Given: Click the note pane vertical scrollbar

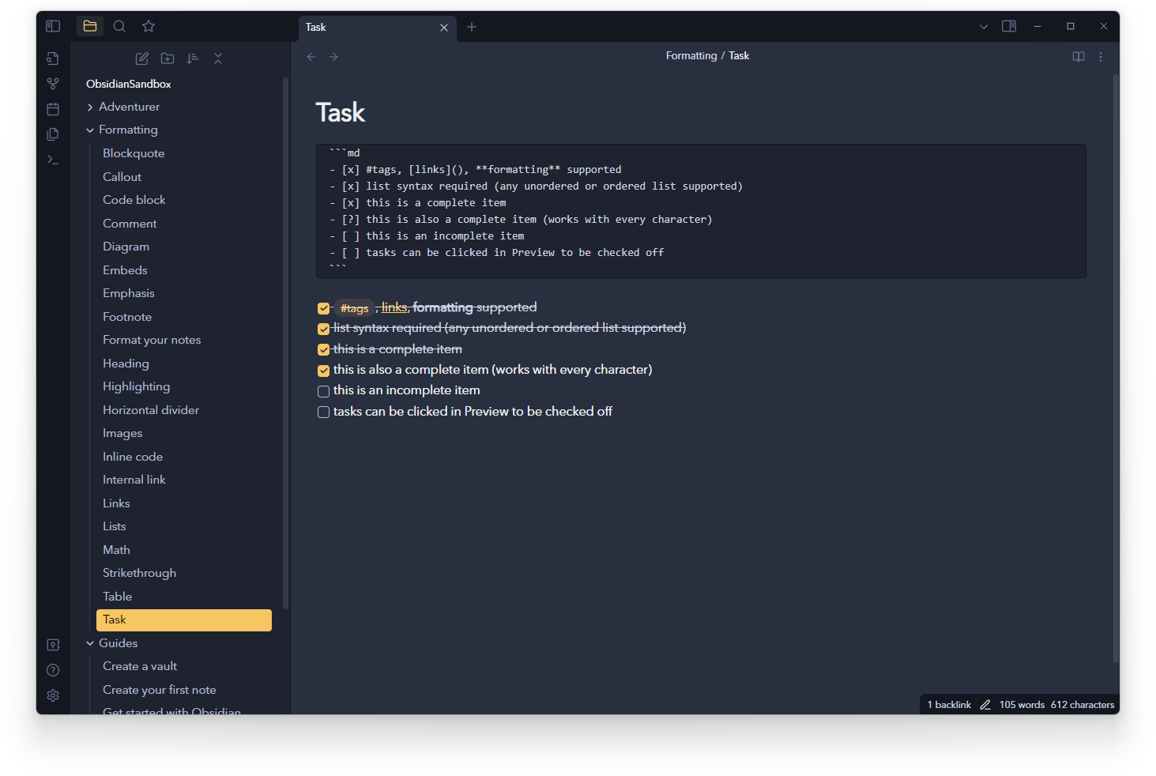Looking at the screenshot, I should pyautogui.click(x=1116, y=368).
